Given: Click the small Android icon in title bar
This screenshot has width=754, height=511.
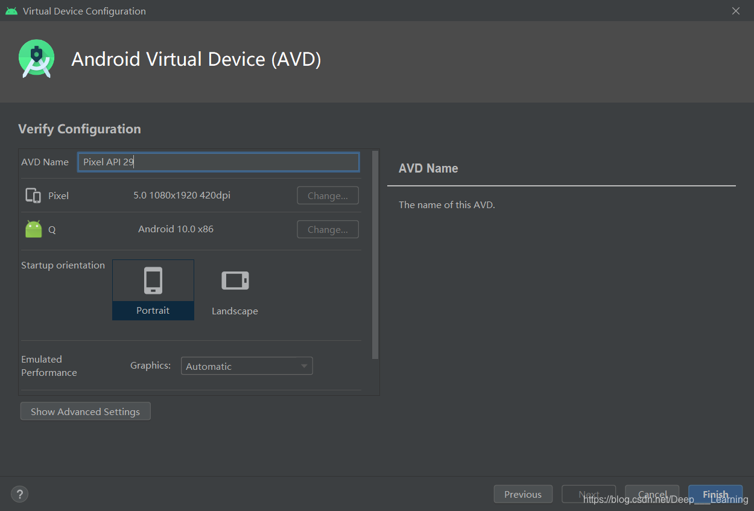Looking at the screenshot, I should click(11, 11).
